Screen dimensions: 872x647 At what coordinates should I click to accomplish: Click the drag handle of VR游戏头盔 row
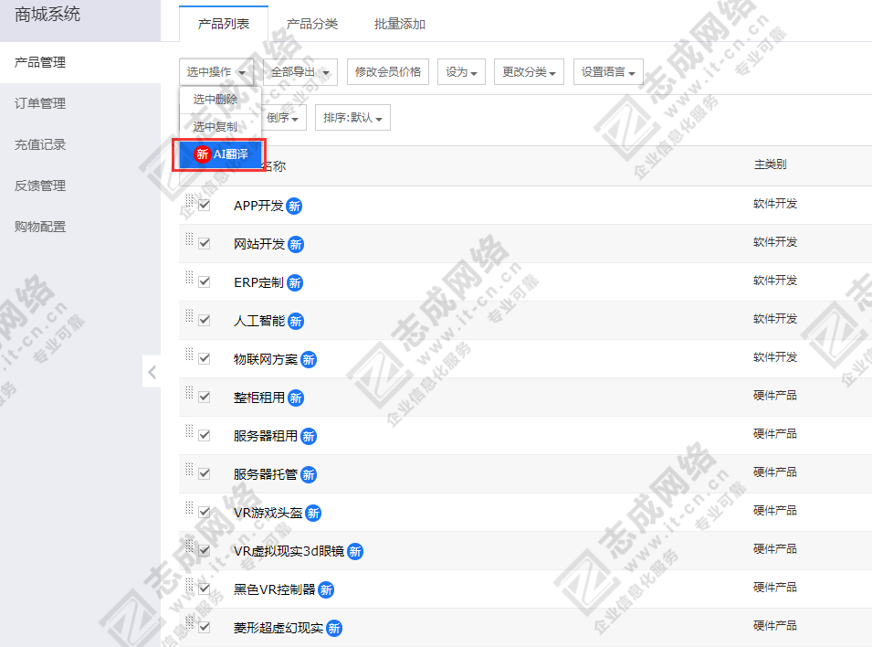coord(189,508)
